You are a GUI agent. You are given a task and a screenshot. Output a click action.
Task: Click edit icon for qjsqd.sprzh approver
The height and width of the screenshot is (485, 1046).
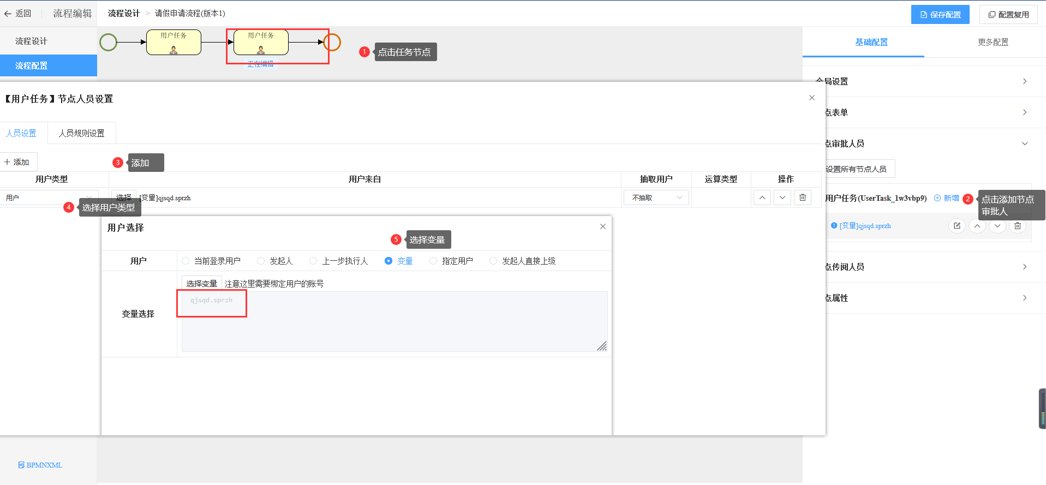point(957,226)
